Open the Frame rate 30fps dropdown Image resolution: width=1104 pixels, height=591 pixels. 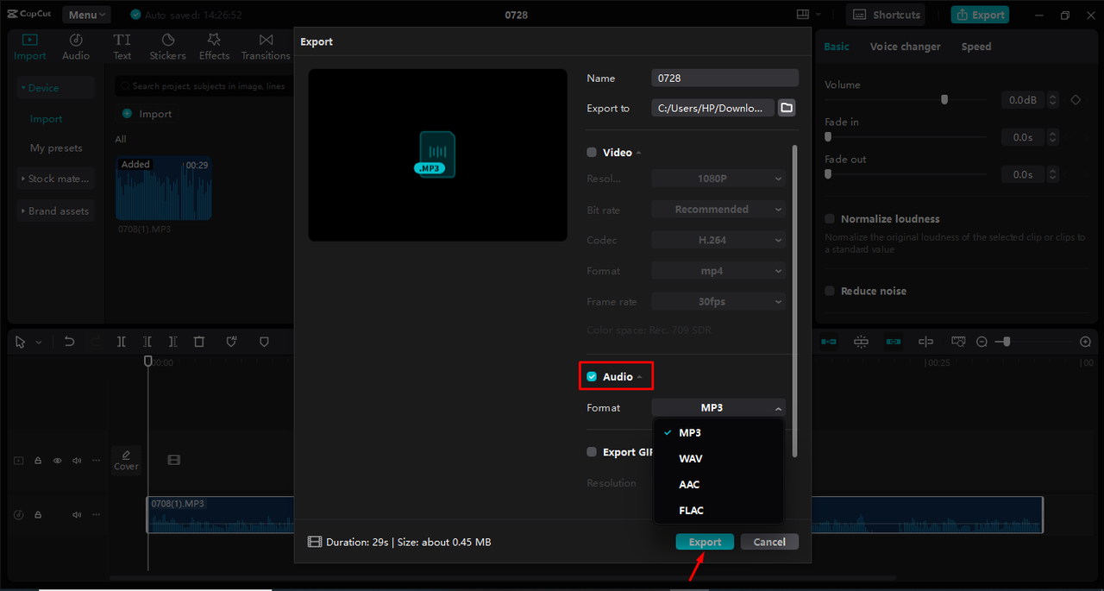(718, 301)
